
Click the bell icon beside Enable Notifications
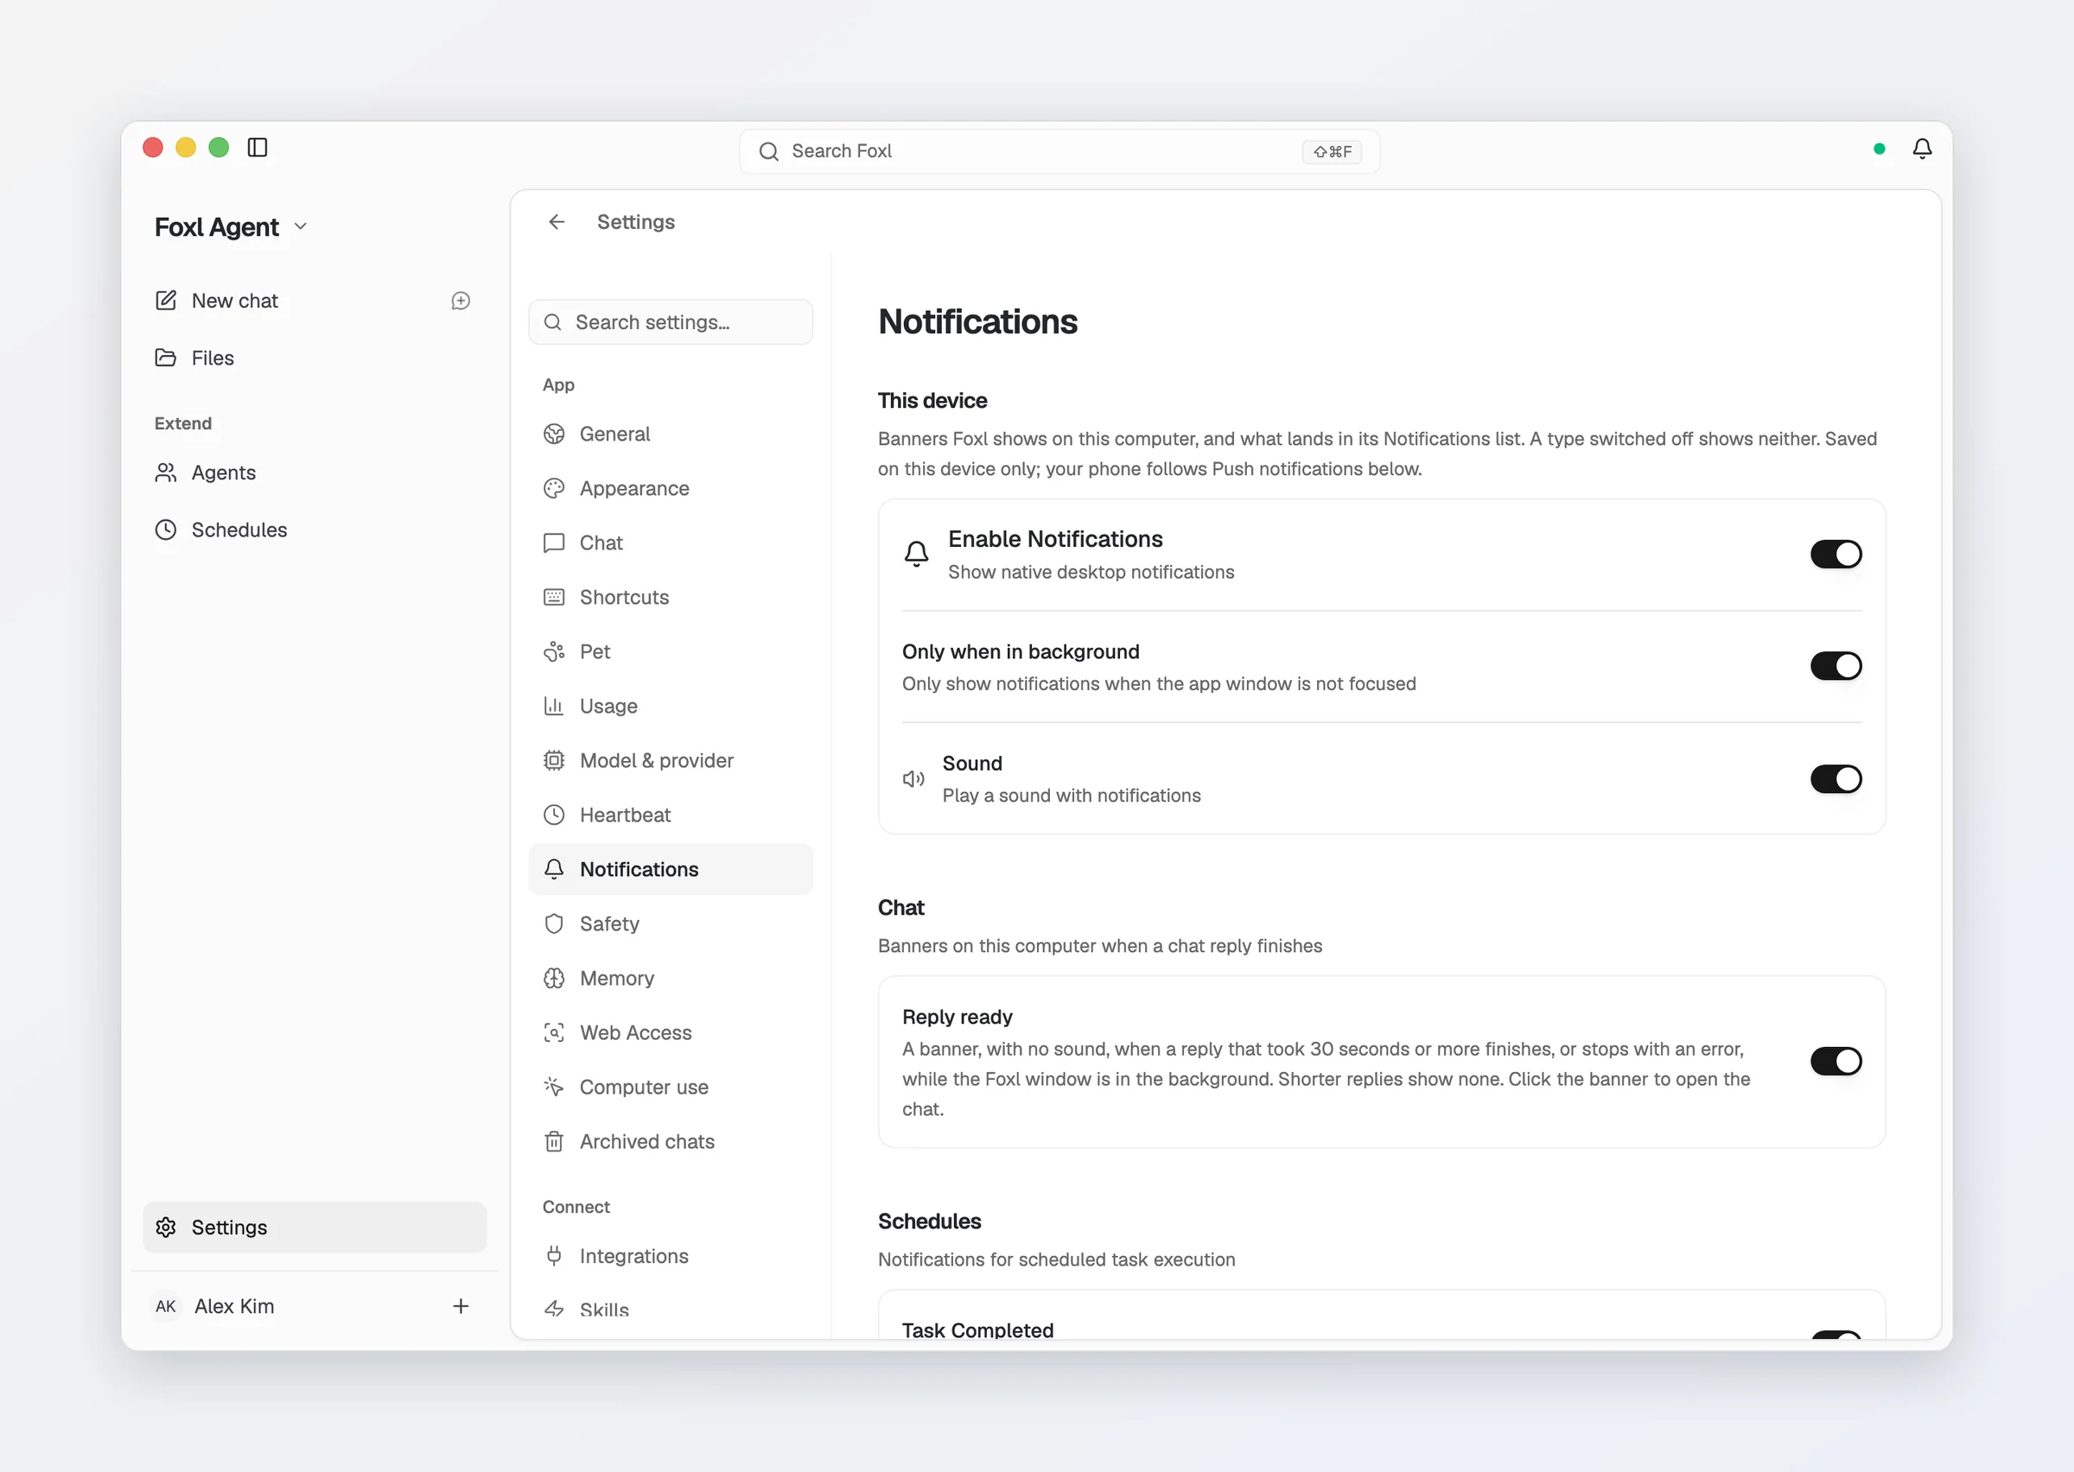pos(916,554)
